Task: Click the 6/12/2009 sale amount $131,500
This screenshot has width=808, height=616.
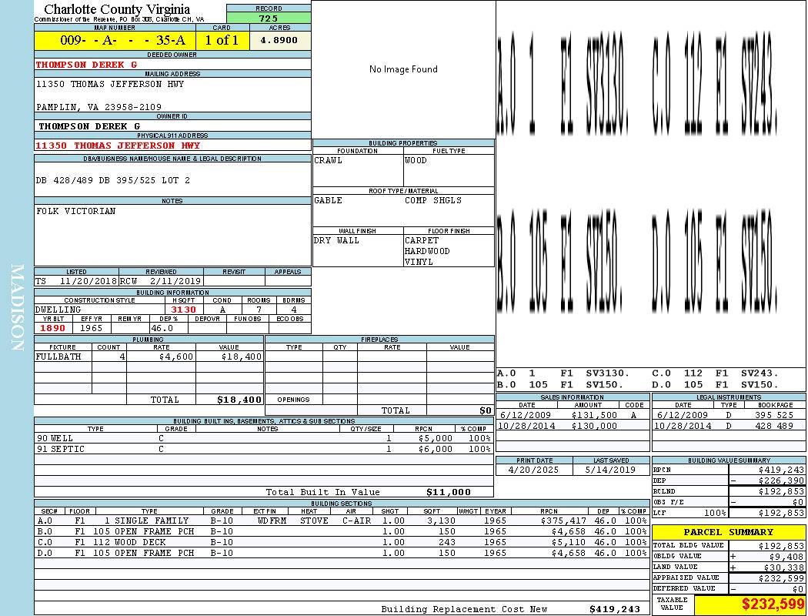Action: [594, 415]
